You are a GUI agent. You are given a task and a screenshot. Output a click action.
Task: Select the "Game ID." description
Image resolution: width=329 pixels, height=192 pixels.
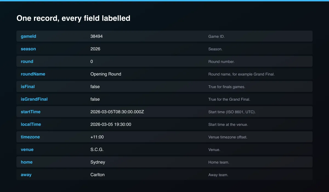click(x=217, y=36)
